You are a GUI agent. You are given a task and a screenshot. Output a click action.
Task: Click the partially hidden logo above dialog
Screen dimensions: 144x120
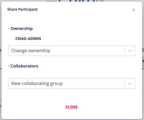pyautogui.click(x=75, y=1)
